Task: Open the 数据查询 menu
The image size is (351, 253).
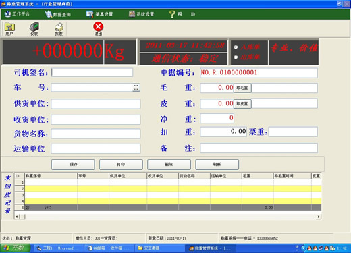Action: [58, 14]
